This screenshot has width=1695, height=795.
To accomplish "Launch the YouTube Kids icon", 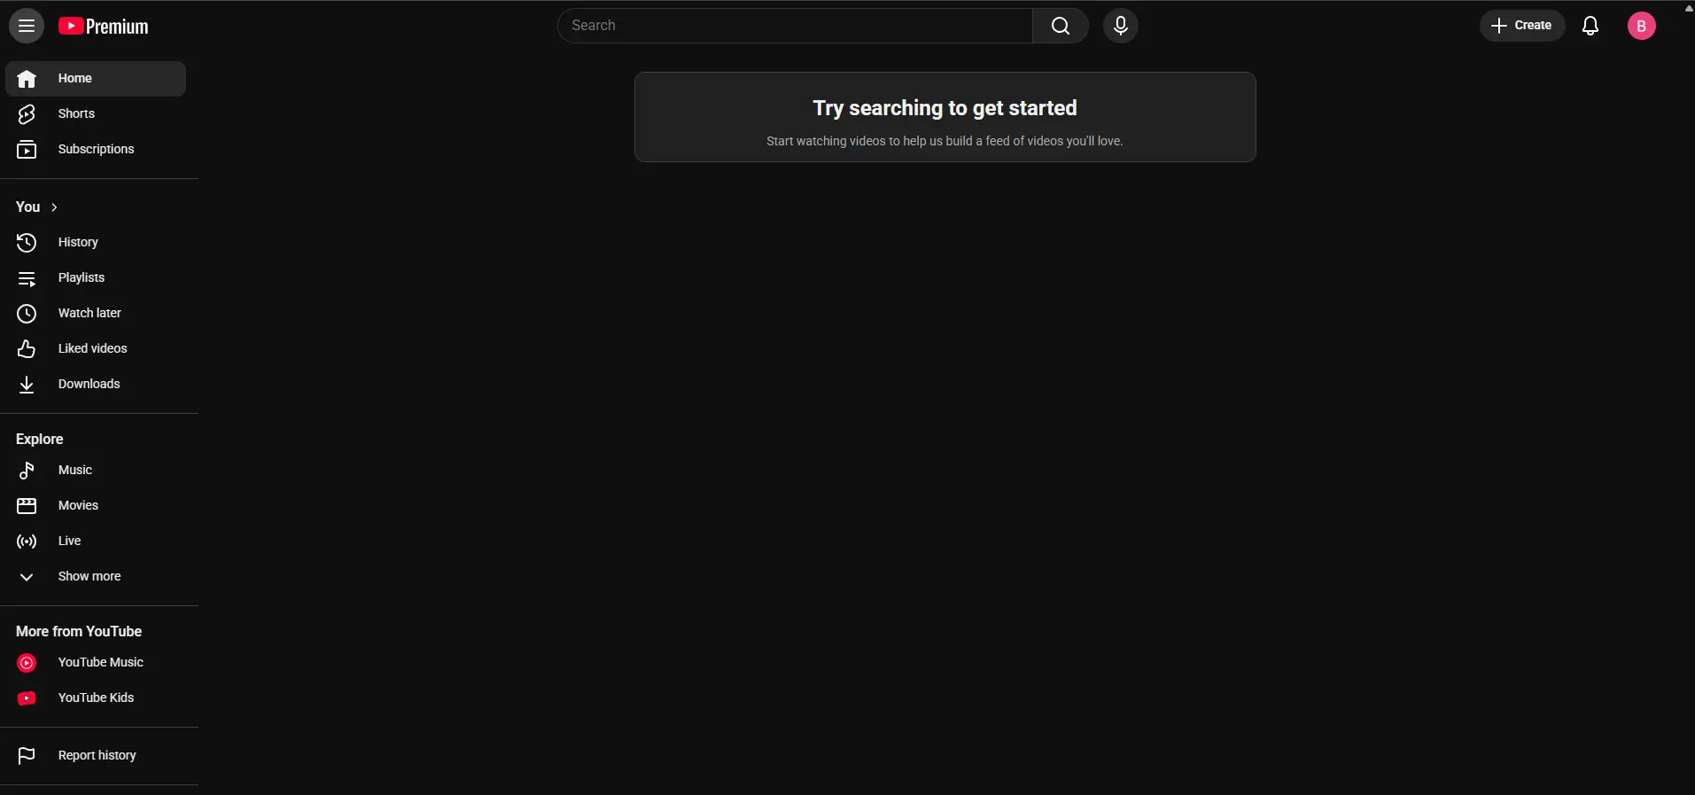I will coord(27,698).
